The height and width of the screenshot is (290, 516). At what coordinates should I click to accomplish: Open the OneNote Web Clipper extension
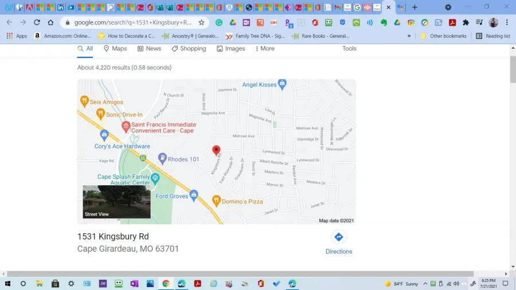[247, 22]
